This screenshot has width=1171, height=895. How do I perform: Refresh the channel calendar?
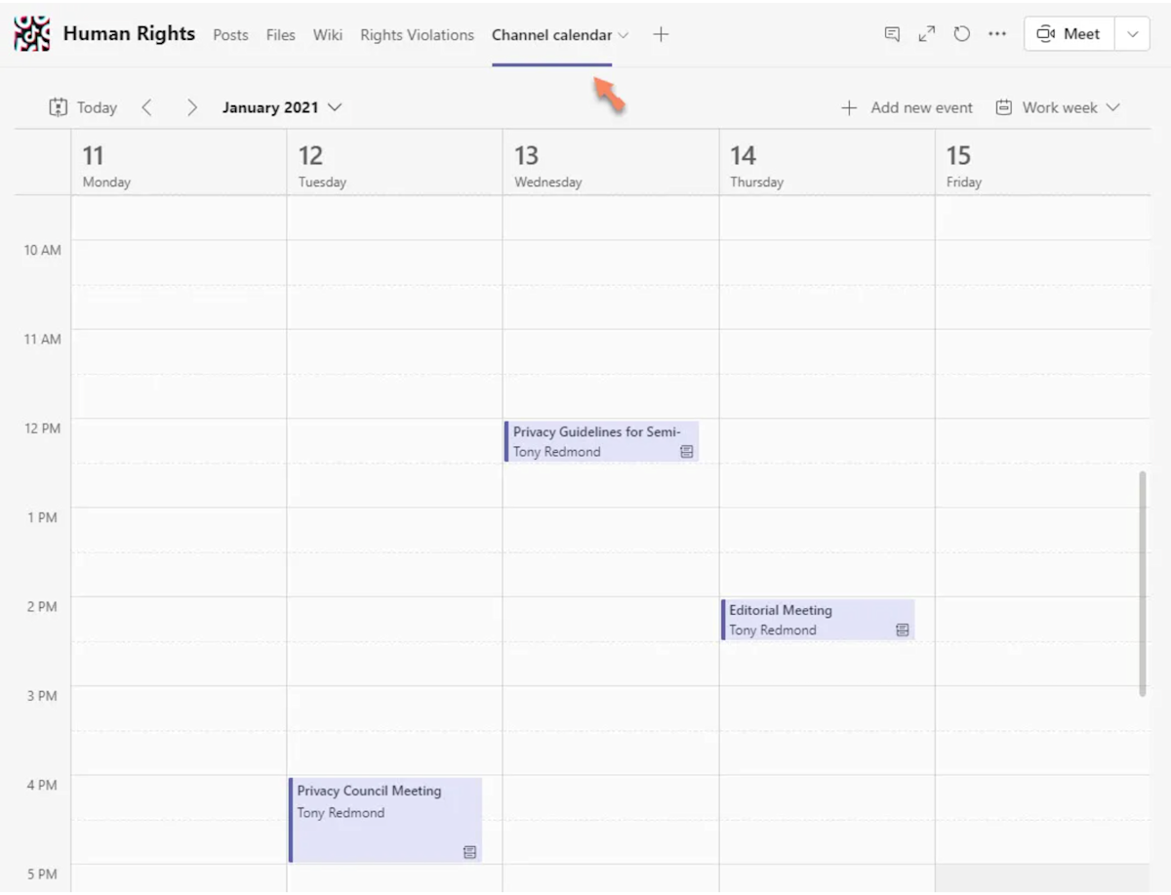coord(961,33)
